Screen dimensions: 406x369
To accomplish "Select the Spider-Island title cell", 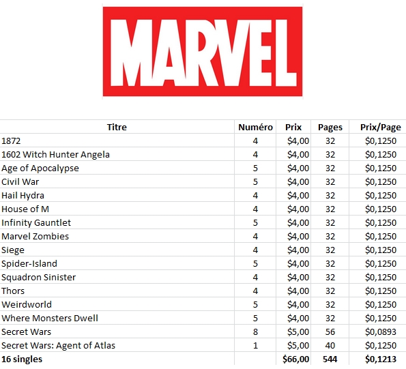I will click(x=117, y=263).
